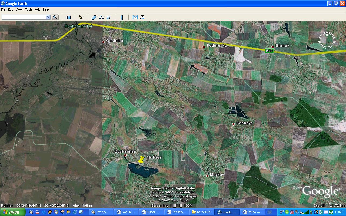Click the compass North indicator
Image resolution: width=346 pixels, height=216 pixels.
click(327, 35)
